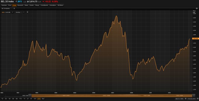Open the Derivatives tab
Image resolution: width=199 pixels, height=101 pixels.
click(53, 5)
